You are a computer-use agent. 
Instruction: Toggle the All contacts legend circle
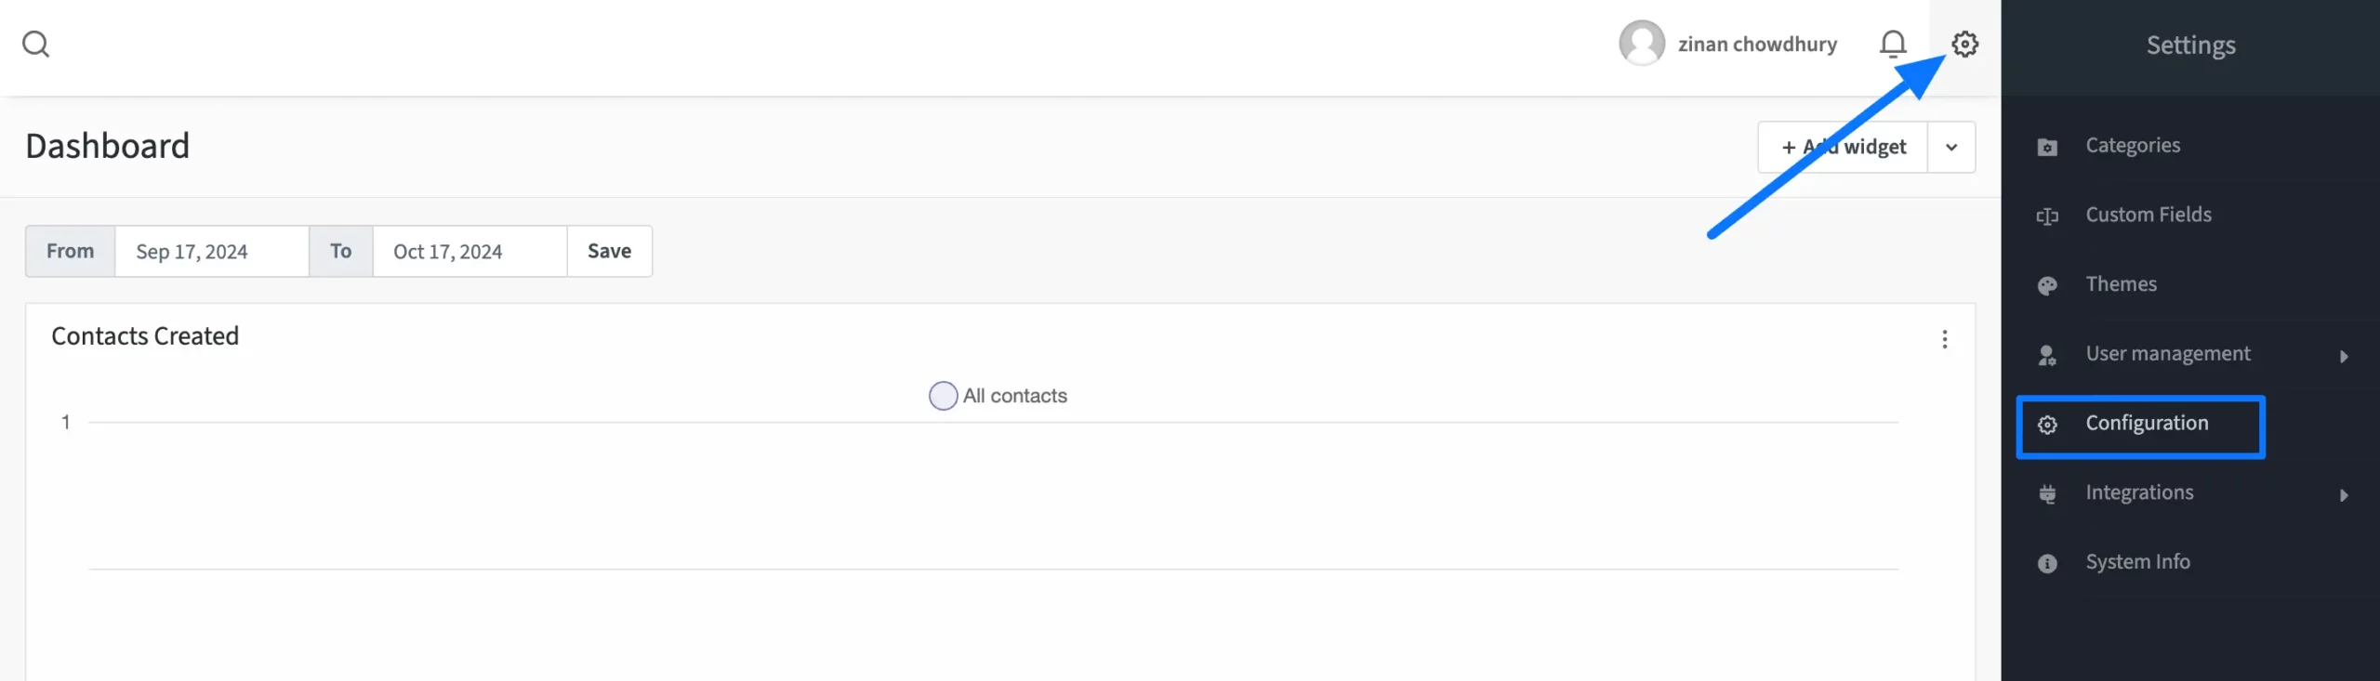(943, 395)
